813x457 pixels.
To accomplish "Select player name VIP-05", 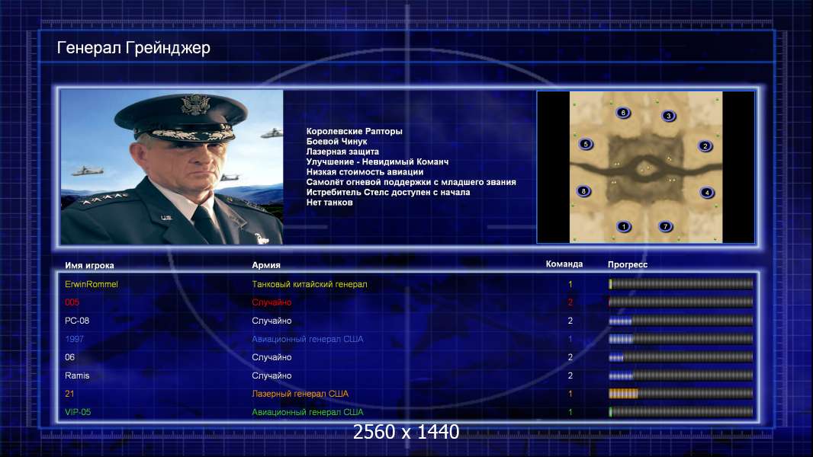I will tap(78, 412).
